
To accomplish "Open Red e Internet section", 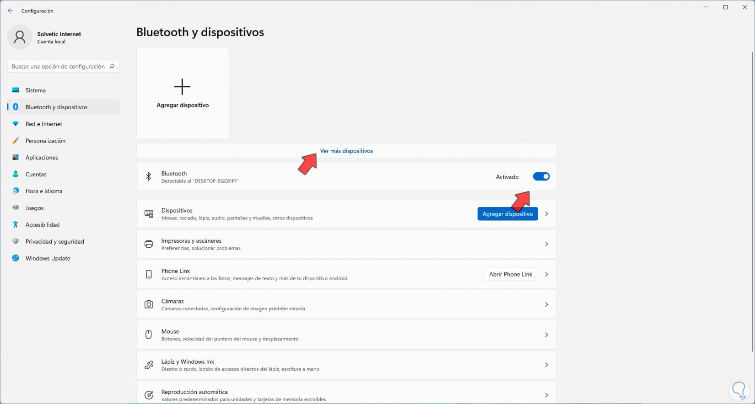I will click(44, 124).
